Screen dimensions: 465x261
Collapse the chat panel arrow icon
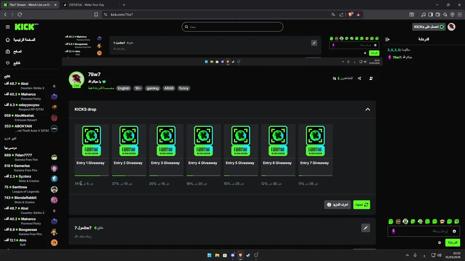(387, 39)
